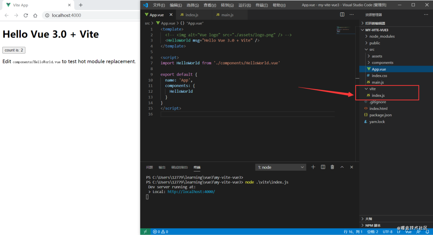Open main.js in the explorer tree
The height and width of the screenshot is (235, 433).
tap(396, 82)
